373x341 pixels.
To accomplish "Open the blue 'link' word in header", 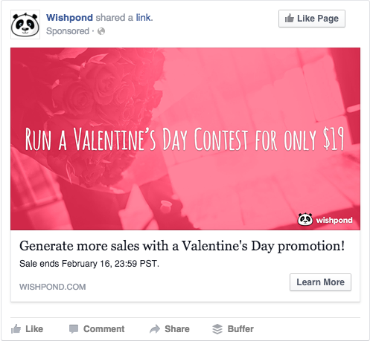I will [x=144, y=18].
